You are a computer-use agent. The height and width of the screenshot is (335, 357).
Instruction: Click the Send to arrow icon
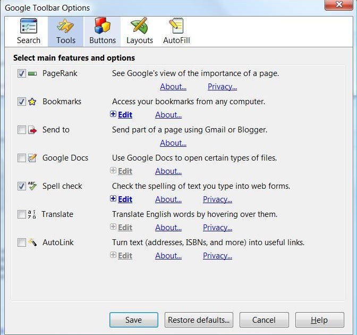point(32,130)
